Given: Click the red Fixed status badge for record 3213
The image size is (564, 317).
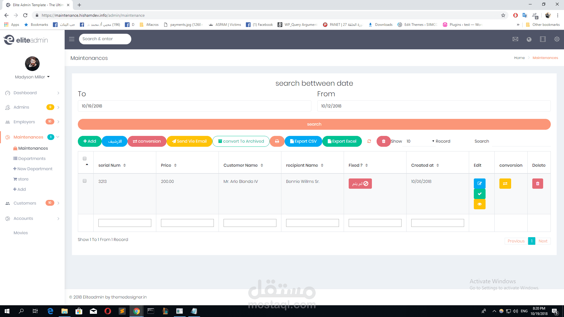Looking at the screenshot, I should click(x=360, y=183).
